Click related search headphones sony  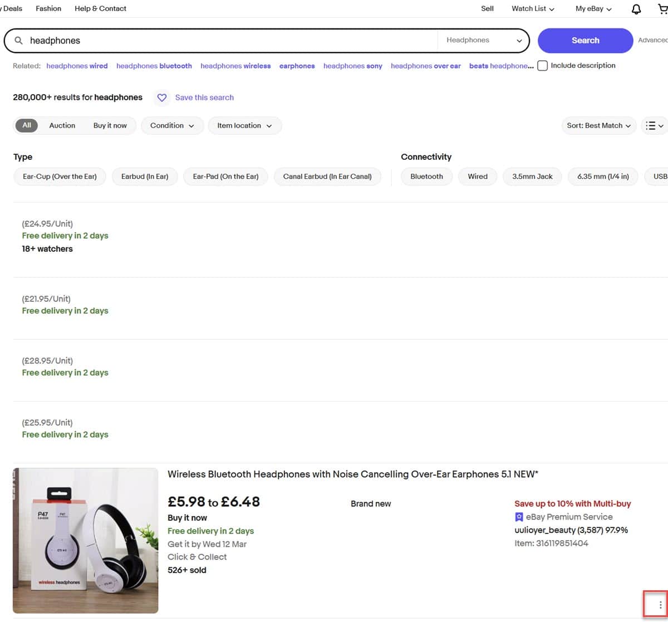[353, 66]
